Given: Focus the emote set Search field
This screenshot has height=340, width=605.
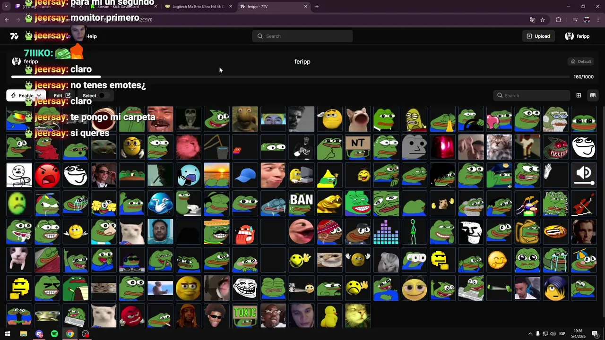Looking at the screenshot, I should [532, 95].
